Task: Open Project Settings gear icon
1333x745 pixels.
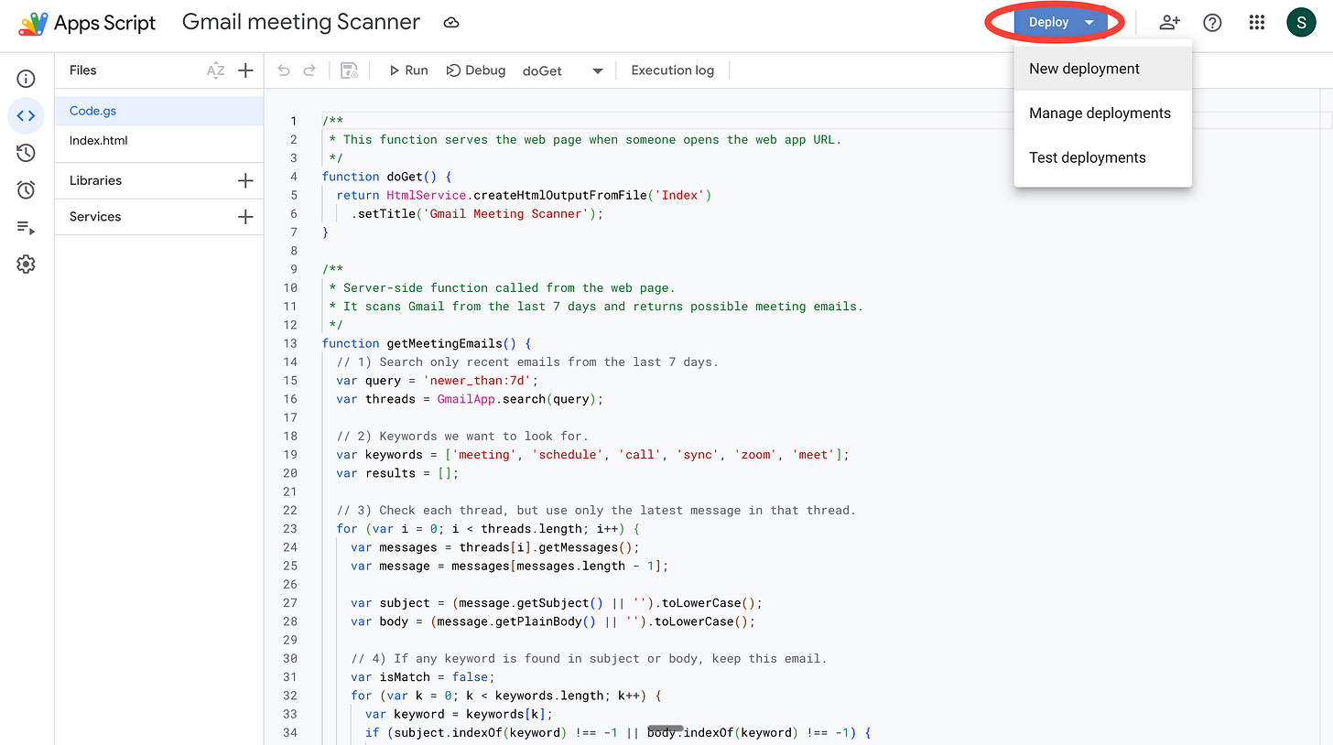Action: click(26, 265)
